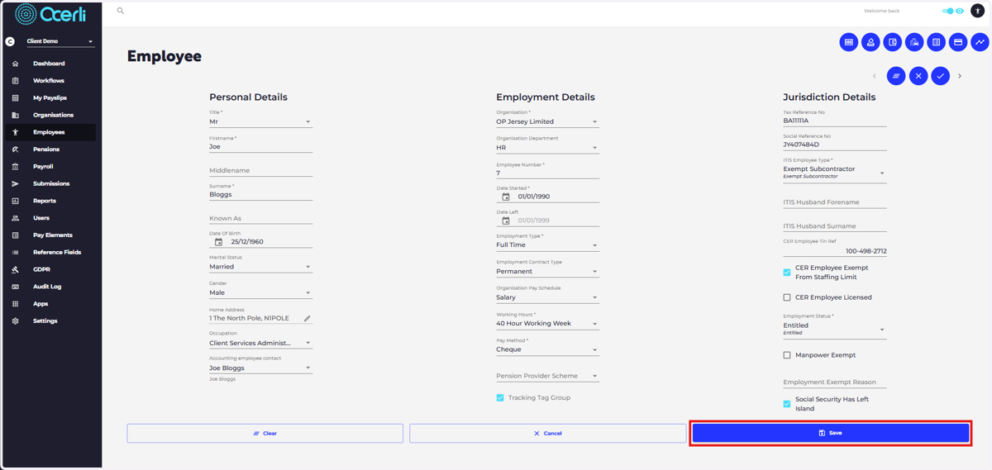Click the Employee Number field
This screenshot has height=470, width=992.
(547, 173)
